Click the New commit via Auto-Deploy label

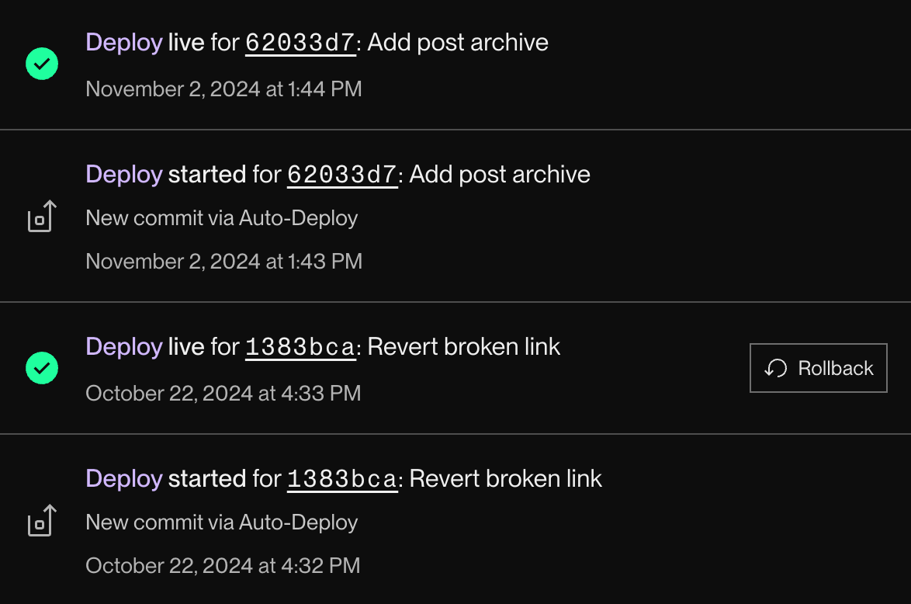point(222,218)
